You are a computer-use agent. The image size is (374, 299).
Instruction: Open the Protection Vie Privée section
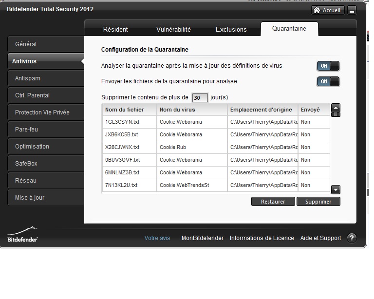point(46,112)
